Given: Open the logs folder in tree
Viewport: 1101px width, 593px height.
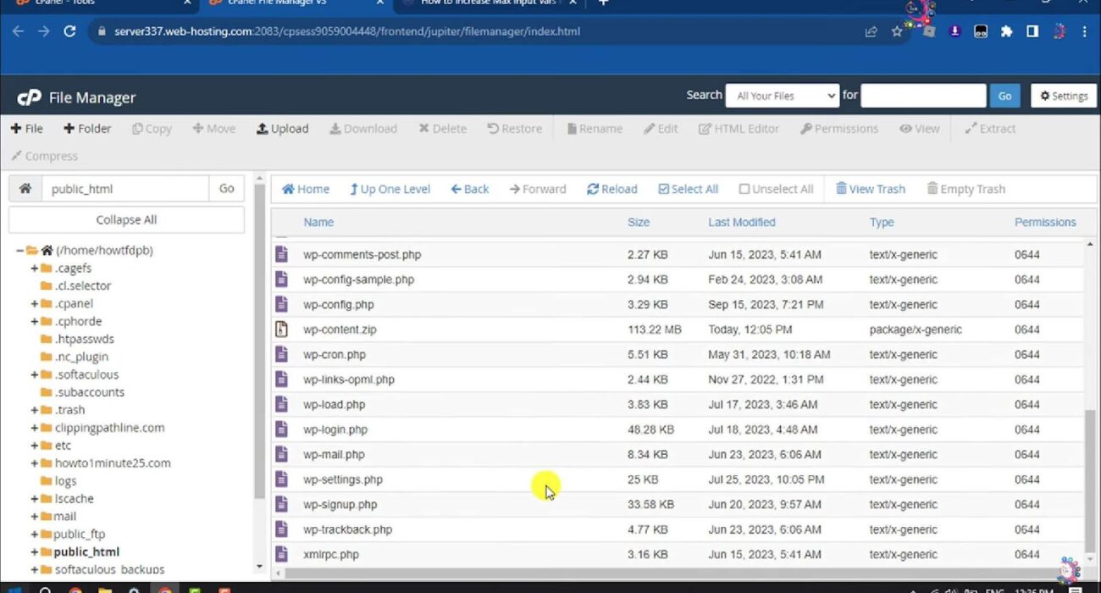Looking at the screenshot, I should coord(65,481).
